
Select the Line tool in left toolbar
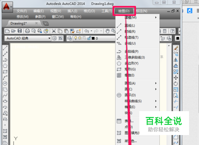[5, 48]
